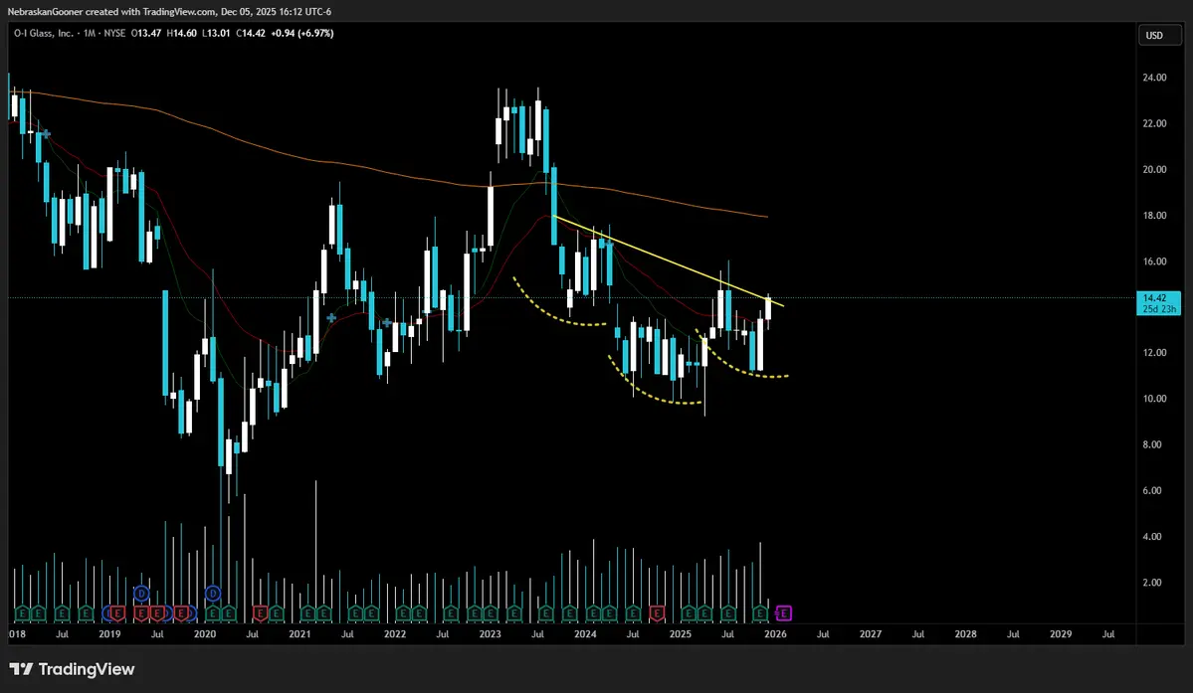The width and height of the screenshot is (1193, 693).
Task: Click the 1M interval label in legend
Action: point(89,34)
